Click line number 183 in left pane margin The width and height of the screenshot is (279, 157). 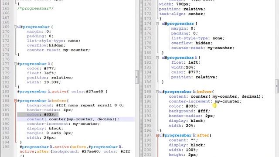(6, 92)
